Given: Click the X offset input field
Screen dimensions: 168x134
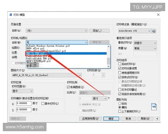Looking at the screenshot, I should pos(24,103).
